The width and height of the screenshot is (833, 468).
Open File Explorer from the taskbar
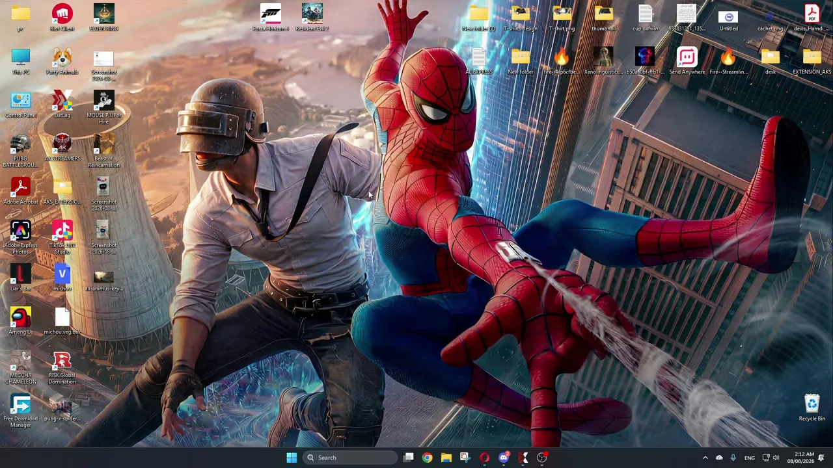pos(446,458)
